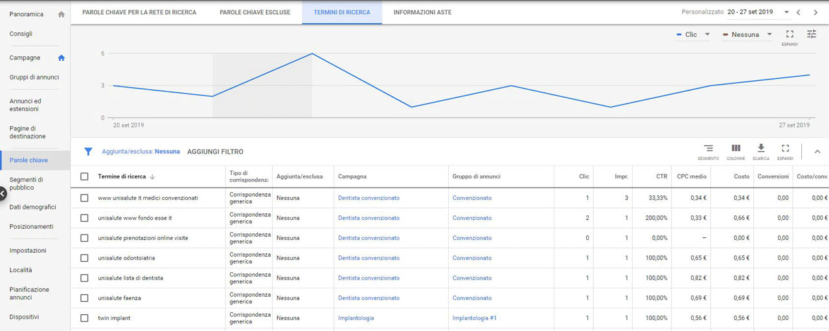
Task: Open the Informazioni aste tab
Action: pyautogui.click(x=422, y=12)
